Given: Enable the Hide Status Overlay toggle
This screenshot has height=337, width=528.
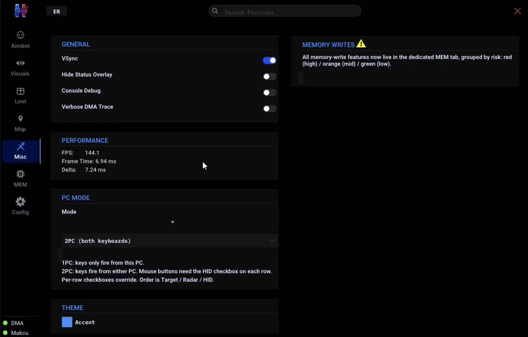Looking at the screenshot, I should click(x=269, y=76).
